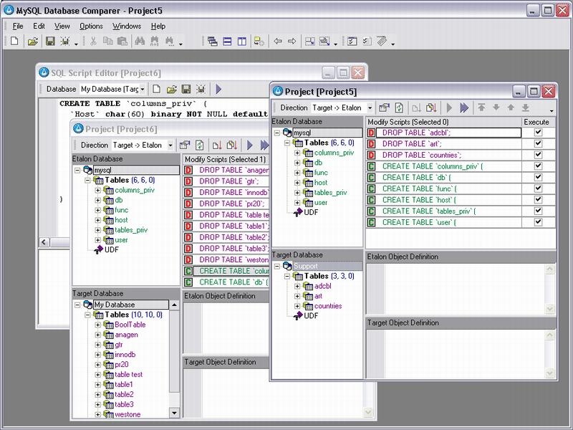Screen dimensions: 573x430
Task: Toggle Execute checkbox for CREATE TABLE `func`
Action: pyautogui.click(x=538, y=188)
